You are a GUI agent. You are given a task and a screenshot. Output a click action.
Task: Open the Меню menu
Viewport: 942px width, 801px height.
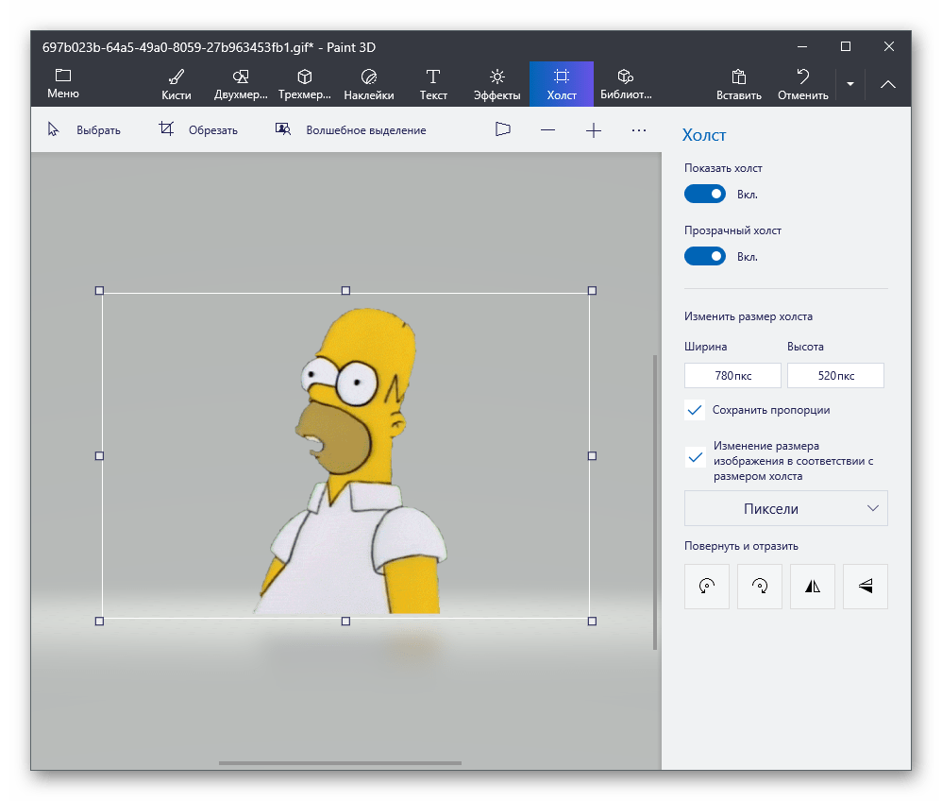point(63,84)
